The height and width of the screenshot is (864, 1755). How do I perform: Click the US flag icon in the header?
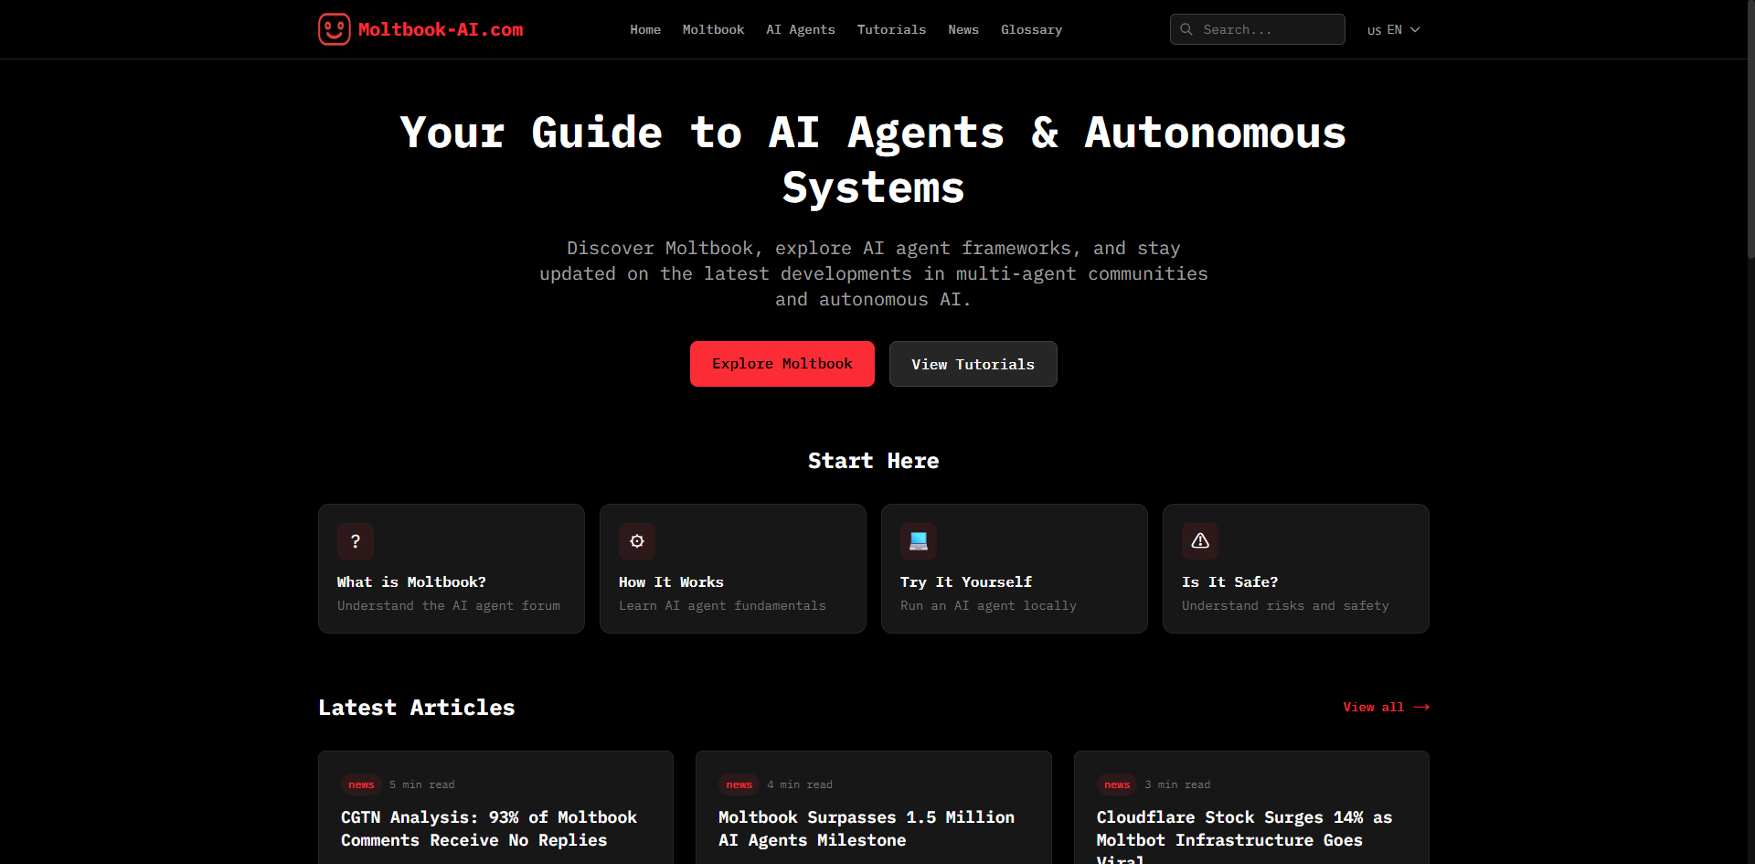tap(1373, 30)
